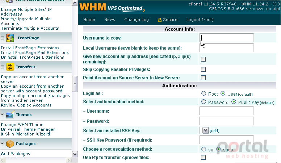
Task: Click the Packages box icon
Action: tap(10, 144)
